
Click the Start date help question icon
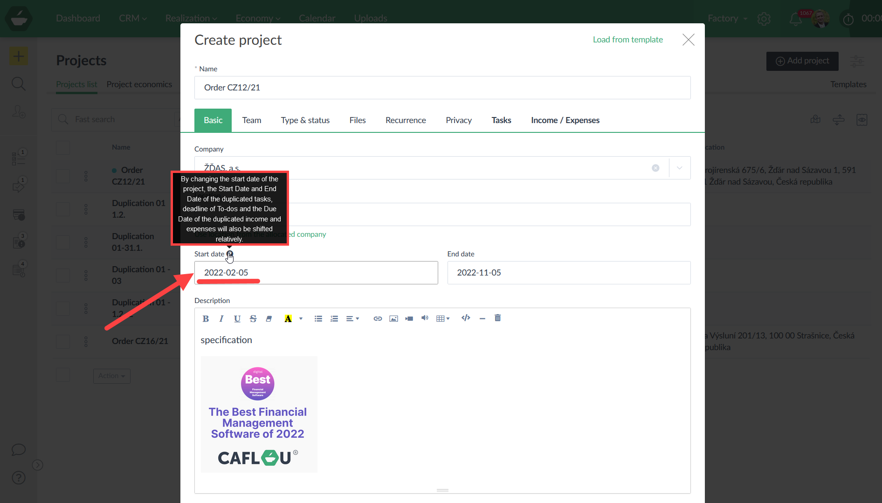click(230, 254)
